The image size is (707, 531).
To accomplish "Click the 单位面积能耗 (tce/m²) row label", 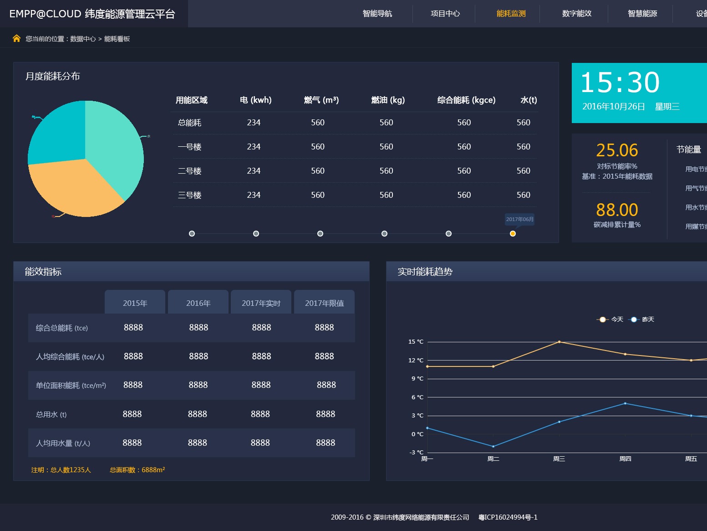I will click(x=71, y=386).
